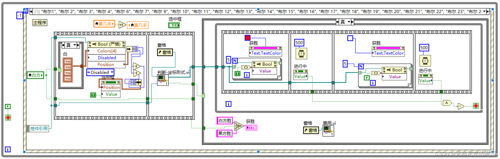Click the 5 constant wired to left For loop
500x159 pixels.
point(228,60)
